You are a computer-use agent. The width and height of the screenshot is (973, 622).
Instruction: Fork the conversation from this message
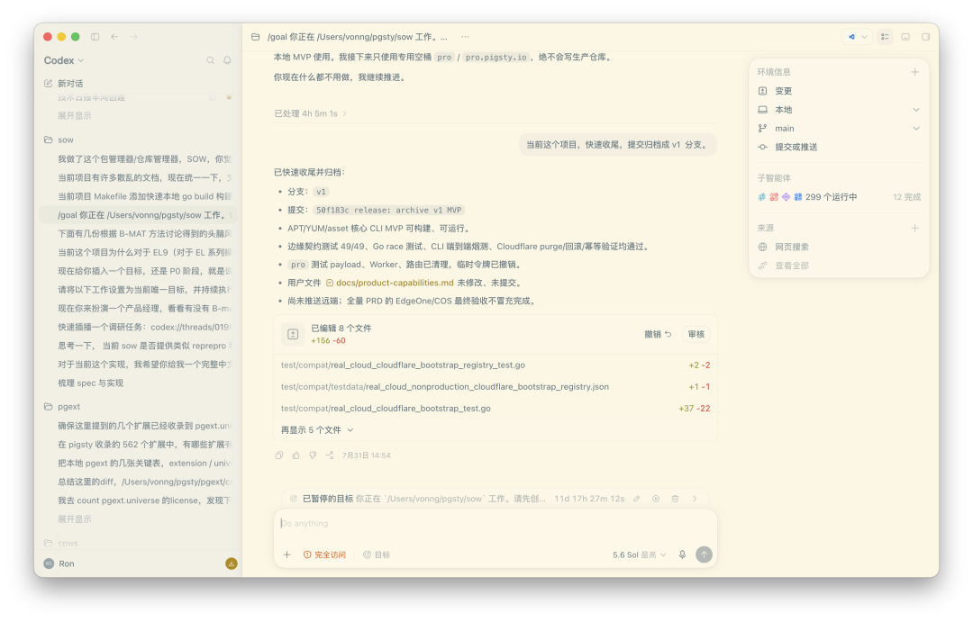click(330, 455)
